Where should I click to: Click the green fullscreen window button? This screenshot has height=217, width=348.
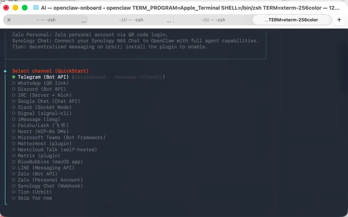coord(24,8)
